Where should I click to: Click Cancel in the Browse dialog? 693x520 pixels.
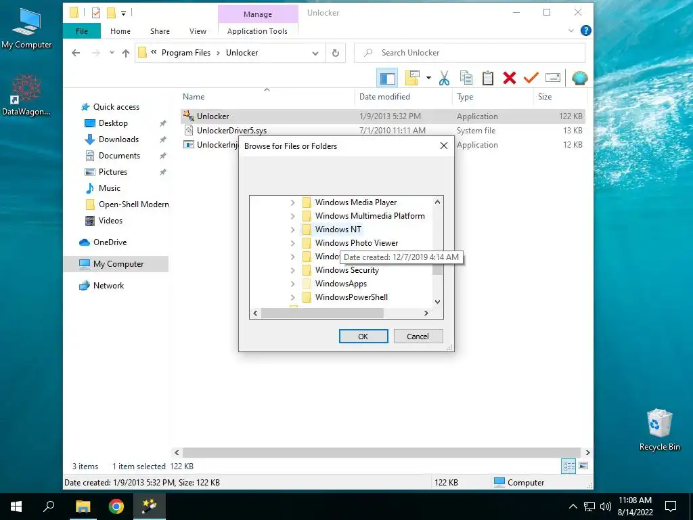pos(418,336)
